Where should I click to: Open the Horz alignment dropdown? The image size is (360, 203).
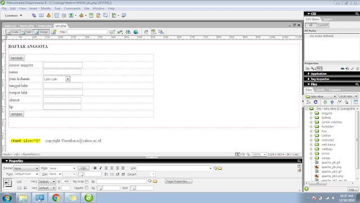[47, 182]
